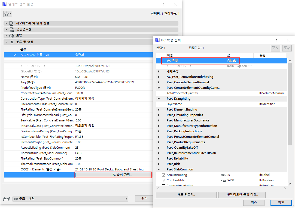The width and height of the screenshot is (295, 208).
Task: Click IfcVolumeMeasure type cell
Action: [272, 93]
